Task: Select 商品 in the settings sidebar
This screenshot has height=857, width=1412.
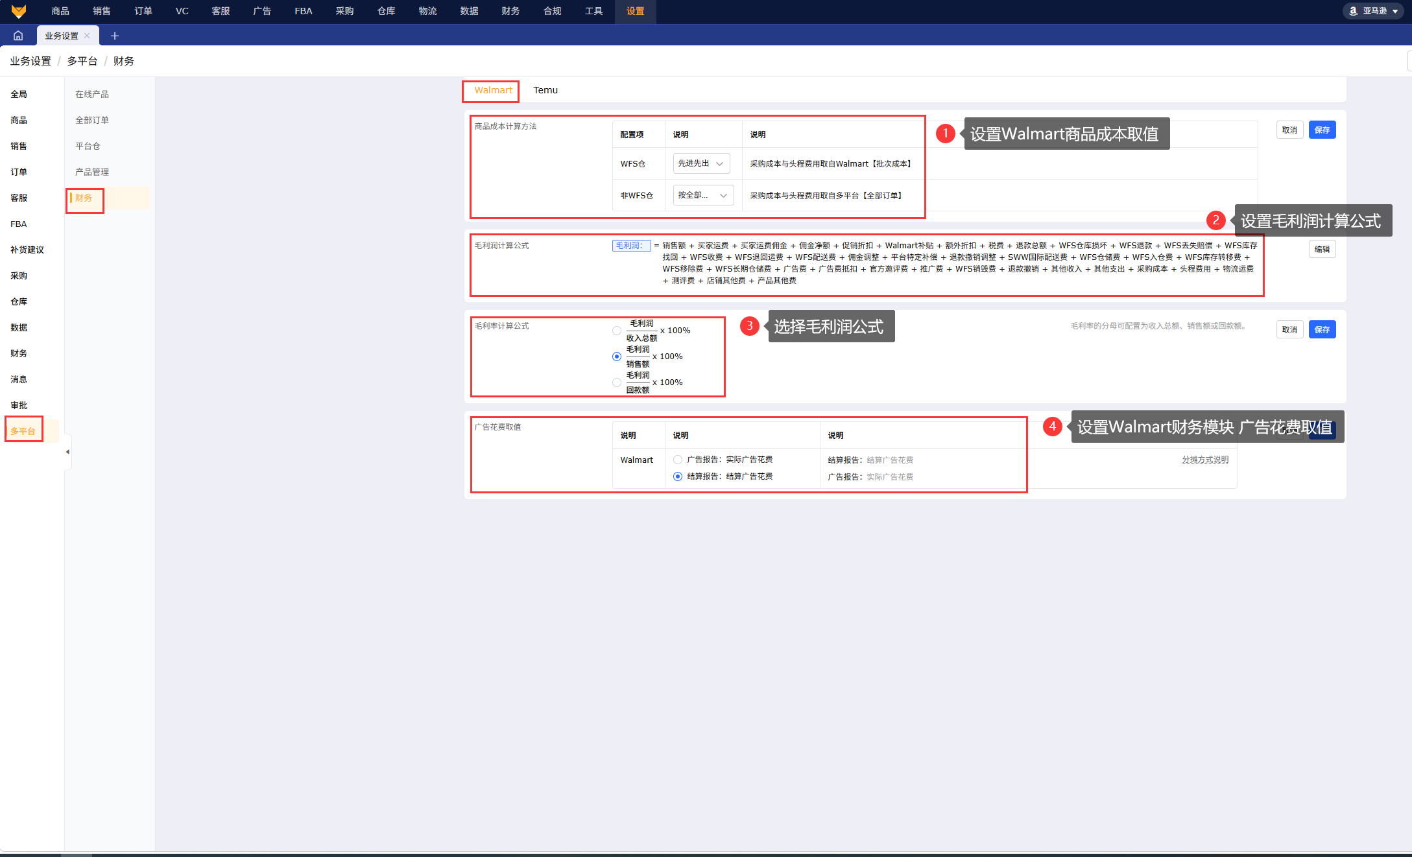Action: pos(19,120)
